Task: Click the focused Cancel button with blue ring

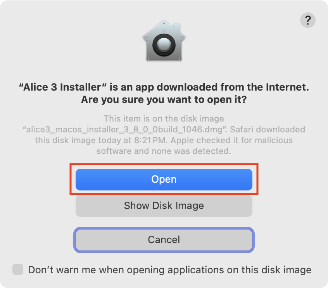Action: pyautogui.click(x=164, y=240)
